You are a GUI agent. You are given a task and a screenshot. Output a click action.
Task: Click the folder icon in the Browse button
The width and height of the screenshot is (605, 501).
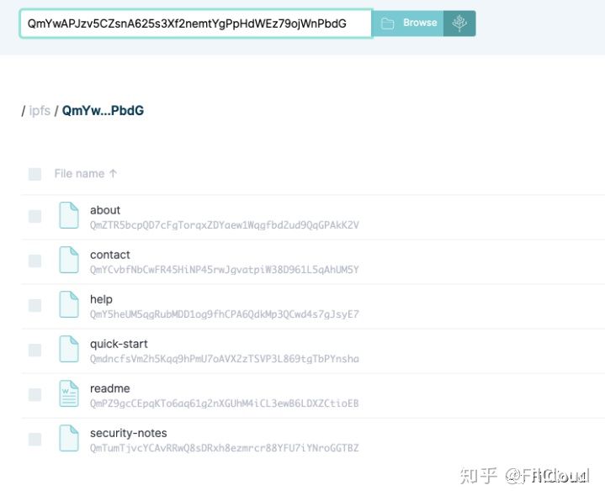[387, 24]
